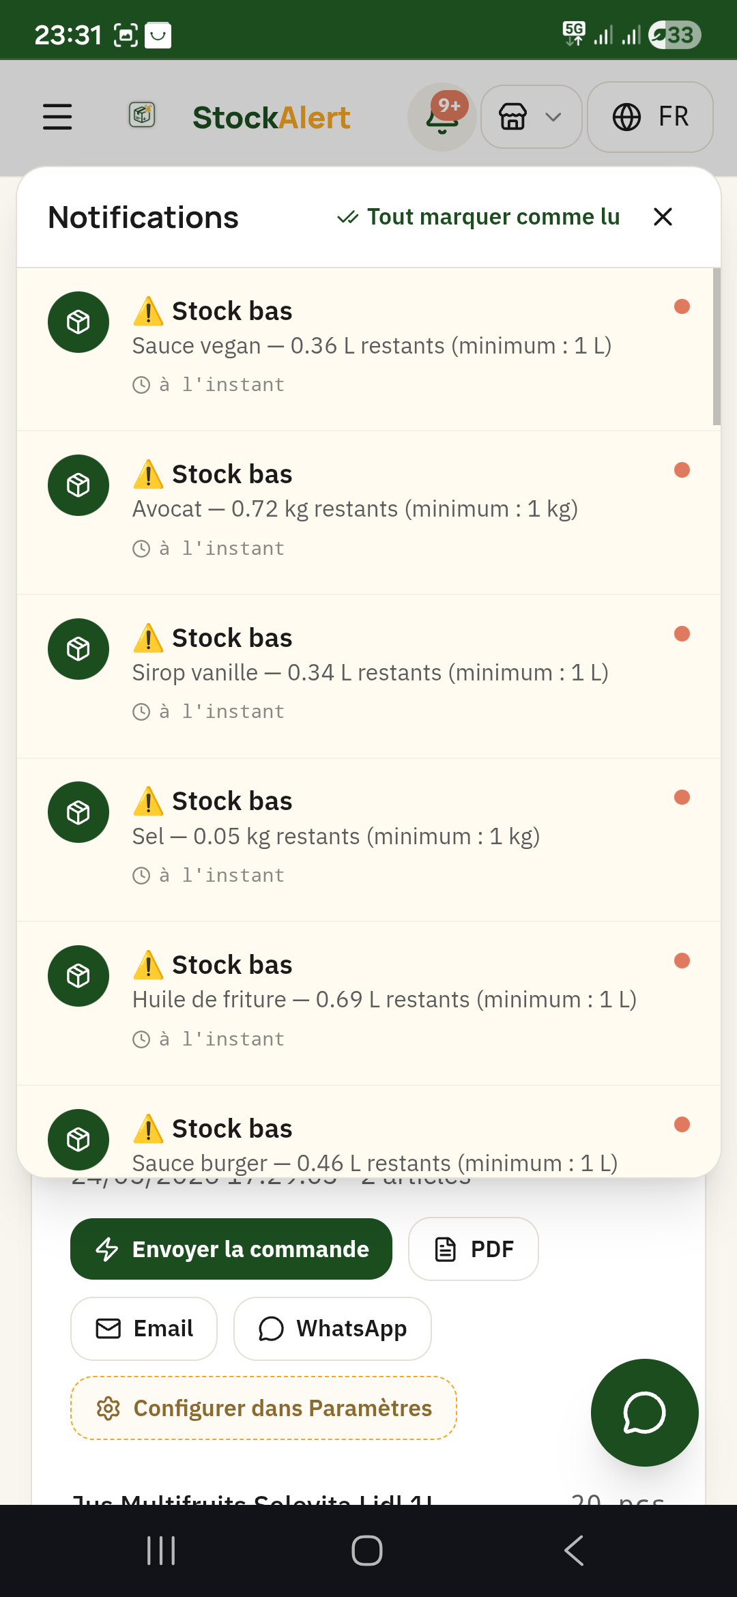This screenshot has height=1597, width=737.
Task: Click the notifications list scrollbar
Action: (x=717, y=347)
